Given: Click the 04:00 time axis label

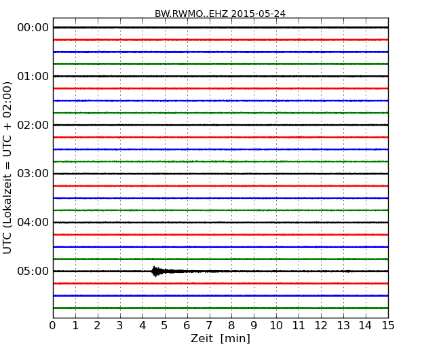Looking at the screenshot, I should 33,223.
